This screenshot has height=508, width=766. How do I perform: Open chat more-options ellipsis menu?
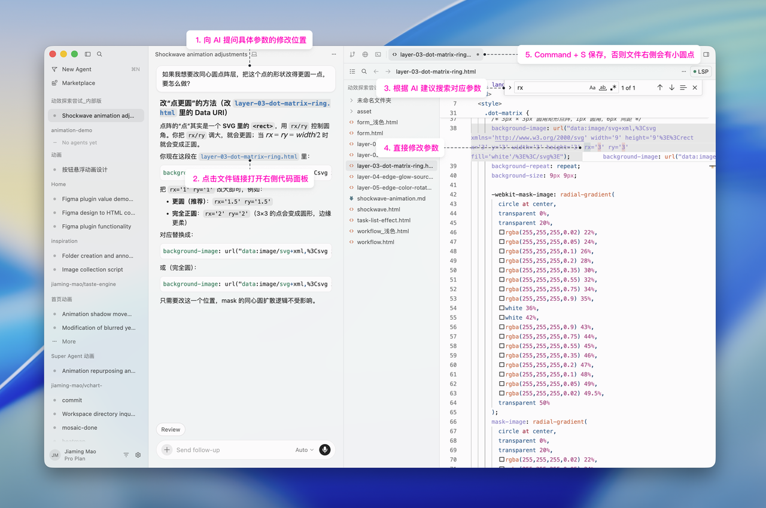click(x=334, y=54)
